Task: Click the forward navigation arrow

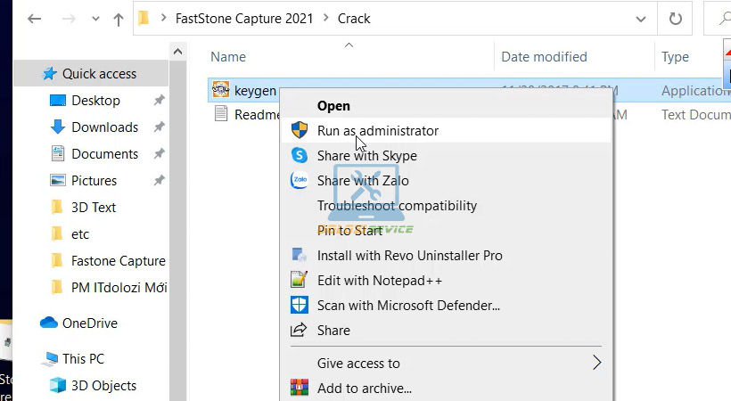Action: click(69, 19)
